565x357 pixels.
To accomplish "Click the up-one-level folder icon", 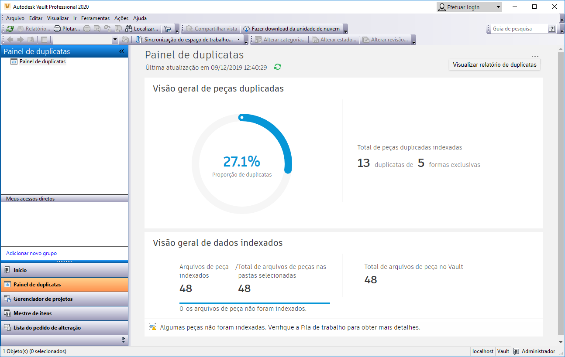I will click(x=31, y=40).
